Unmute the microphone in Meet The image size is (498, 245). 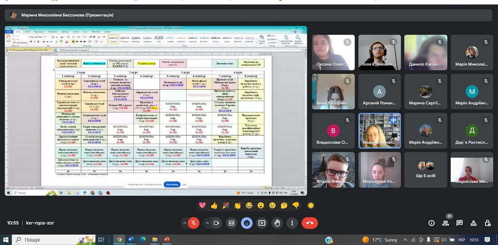pyautogui.click(x=194, y=223)
